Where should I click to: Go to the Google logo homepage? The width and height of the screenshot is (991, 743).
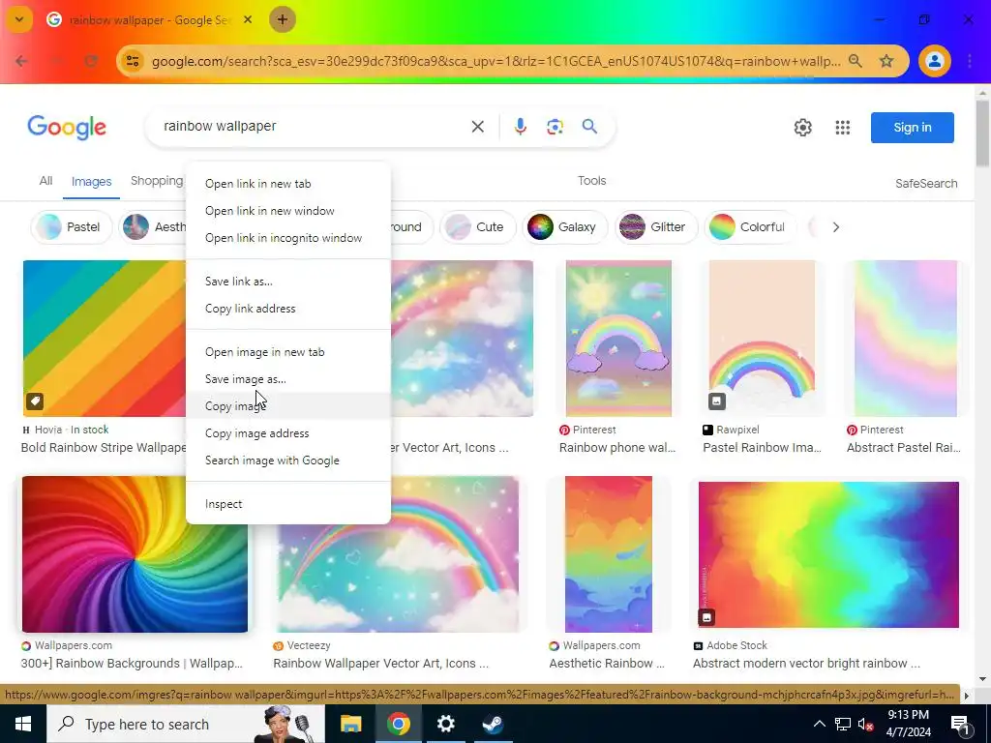click(x=67, y=128)
